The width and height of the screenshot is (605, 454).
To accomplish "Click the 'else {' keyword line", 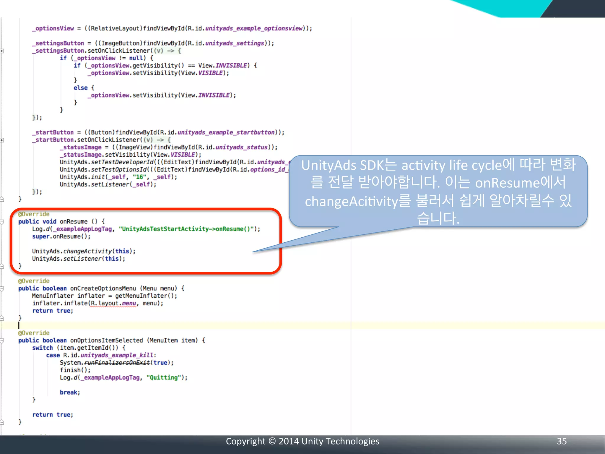I will [84, 88].
